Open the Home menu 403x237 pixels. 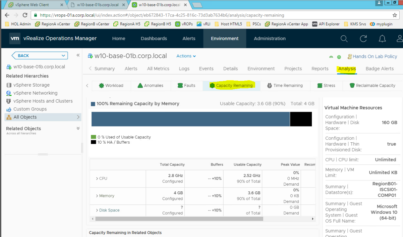tap(119, 39)
